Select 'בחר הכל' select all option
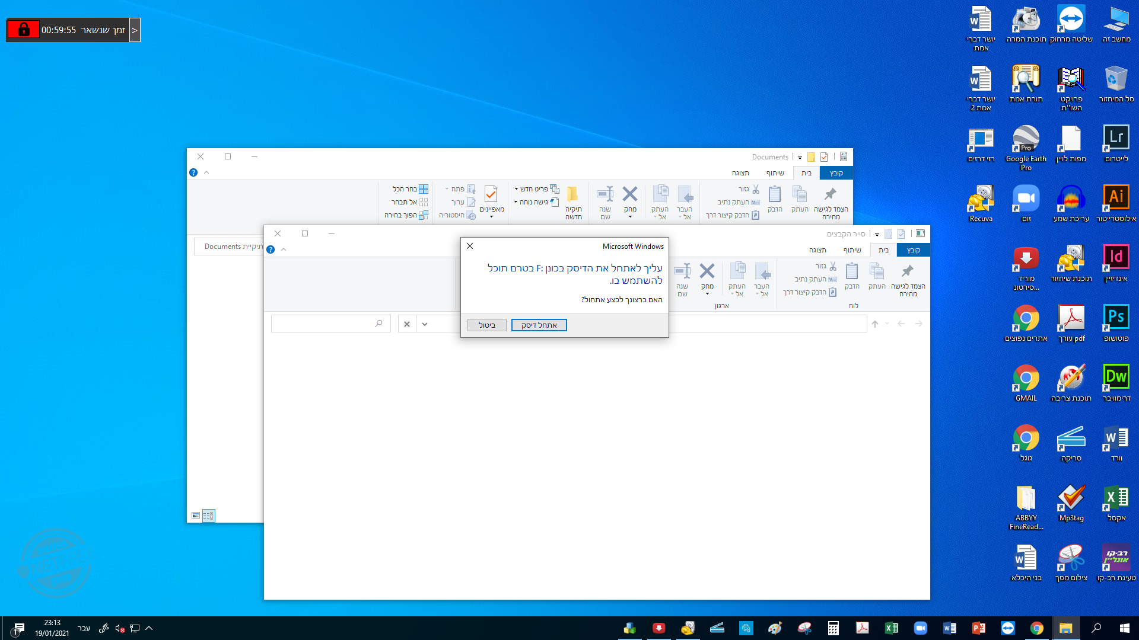This screenshot has height=640, width=1139. coord(409,189)
